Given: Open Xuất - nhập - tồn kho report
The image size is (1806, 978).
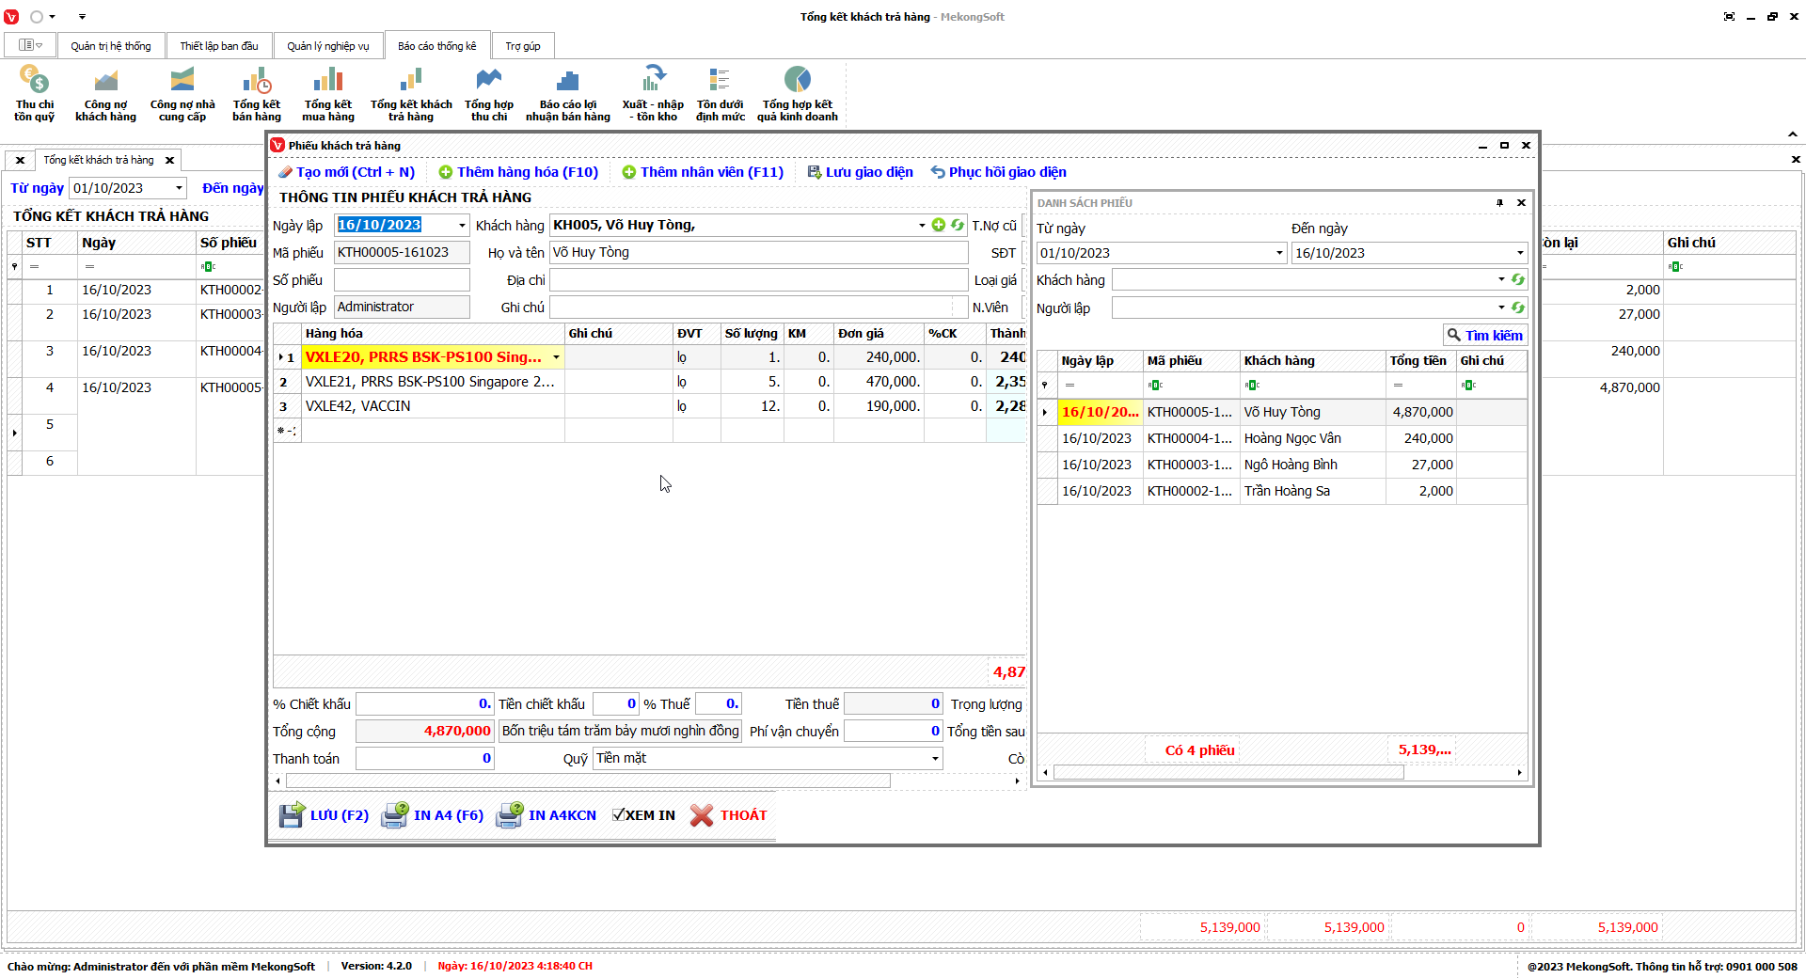Looking at the screenshot, I should click(653, 93).
